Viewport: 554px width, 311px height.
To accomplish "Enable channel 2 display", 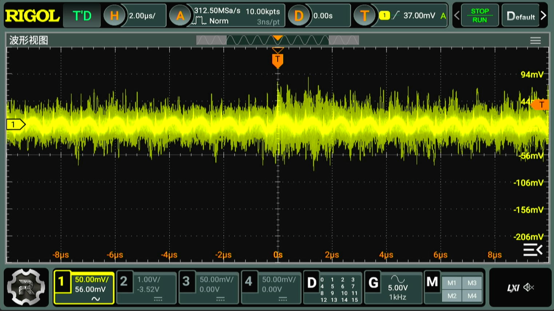I will [124, 282].
